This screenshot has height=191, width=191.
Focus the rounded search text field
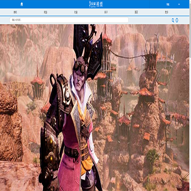pyautogui.click(x=69, y=20)
